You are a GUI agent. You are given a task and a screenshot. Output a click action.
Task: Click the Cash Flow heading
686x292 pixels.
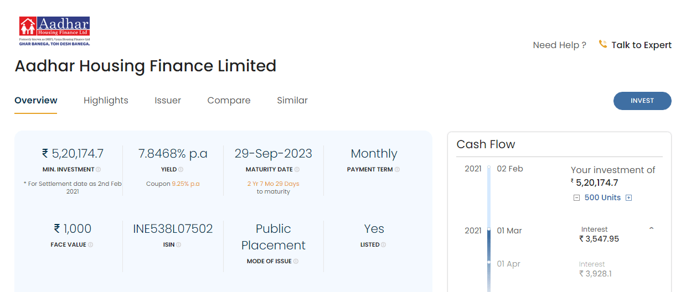(486, 144)
